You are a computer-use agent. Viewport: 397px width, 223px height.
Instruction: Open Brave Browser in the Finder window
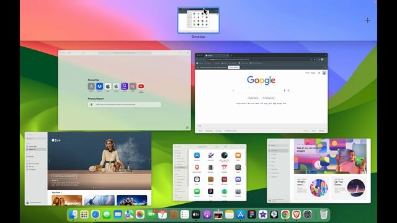[197, 168]
